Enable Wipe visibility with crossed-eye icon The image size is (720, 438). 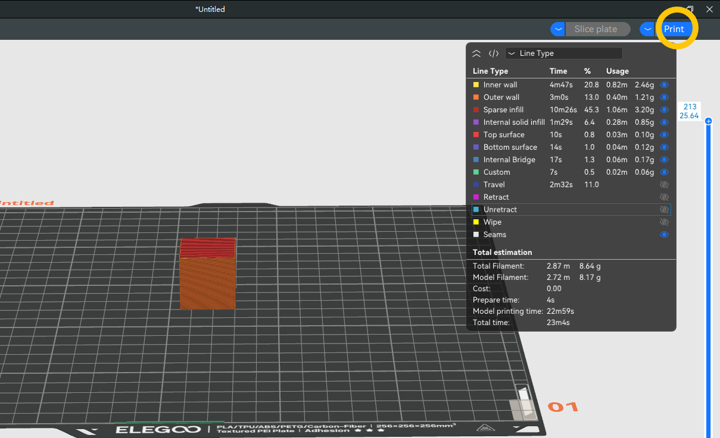click(x=665, y=222)
